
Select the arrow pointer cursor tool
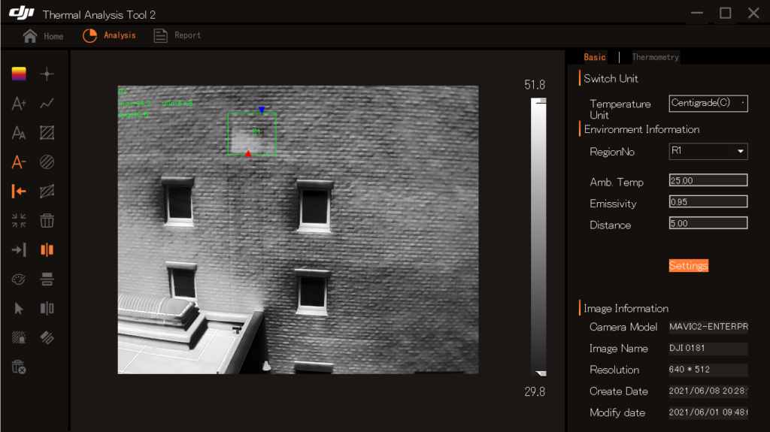pos(19,309)
